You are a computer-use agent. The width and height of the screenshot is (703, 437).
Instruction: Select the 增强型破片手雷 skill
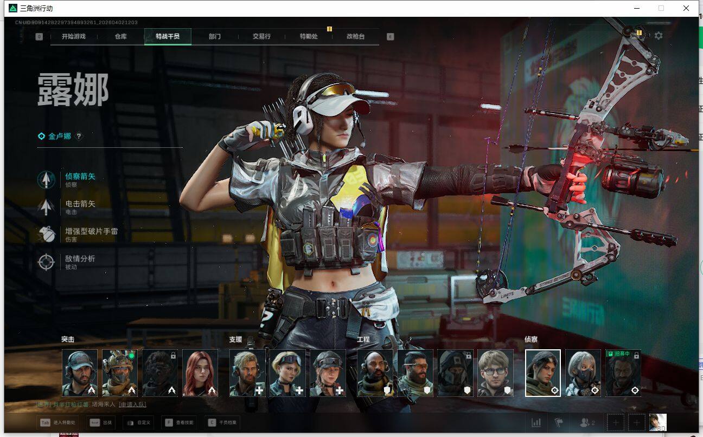tap(79, 234)
